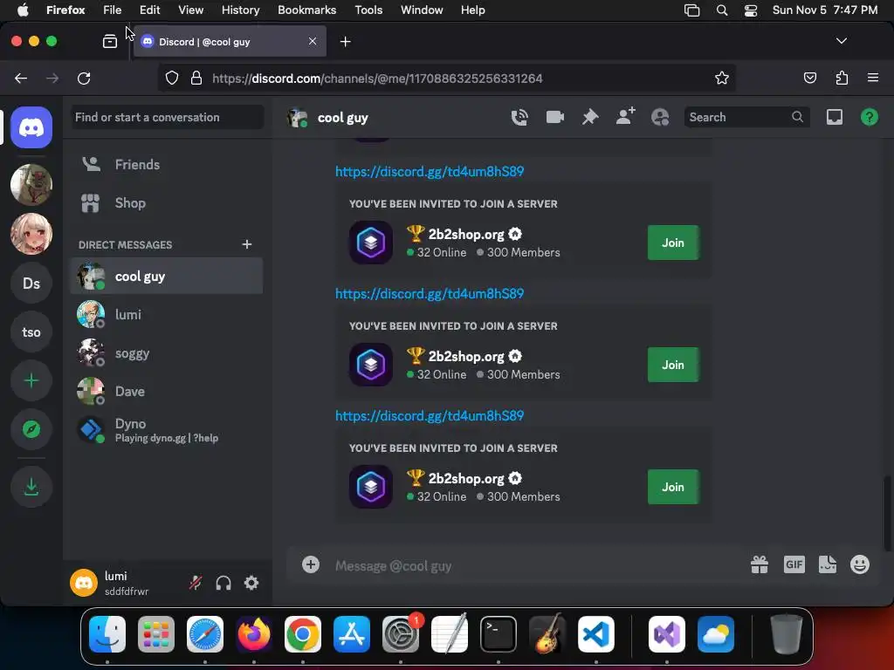Open Discord home direct messages icon

31,127
